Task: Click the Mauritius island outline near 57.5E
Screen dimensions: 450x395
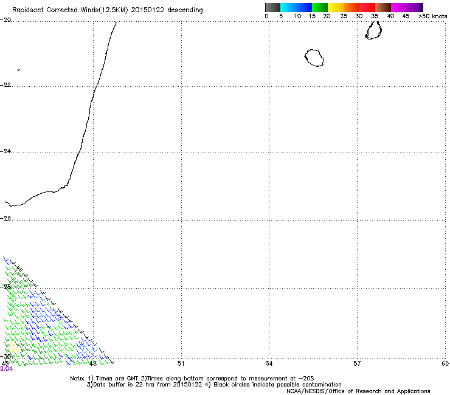Action: pyautogui.click(x=373, y=30)
